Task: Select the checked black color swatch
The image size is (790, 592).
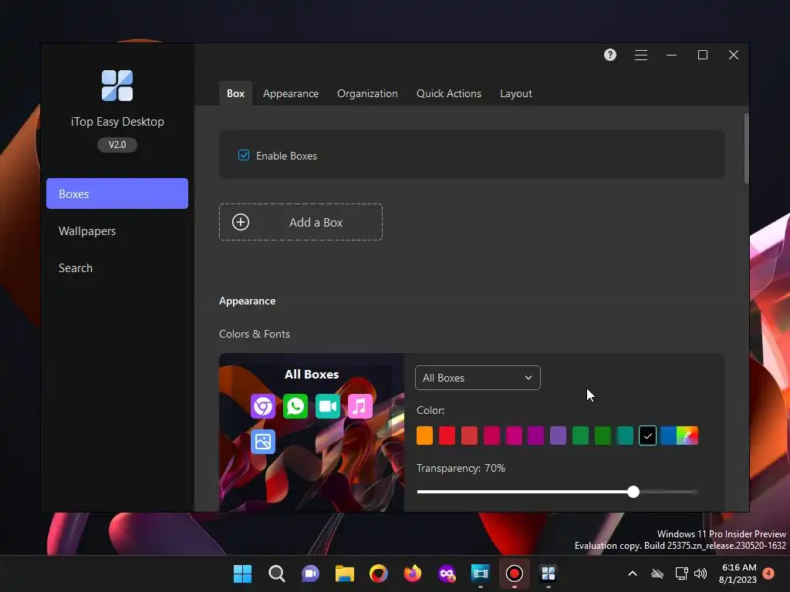Action: pos(647,436)
